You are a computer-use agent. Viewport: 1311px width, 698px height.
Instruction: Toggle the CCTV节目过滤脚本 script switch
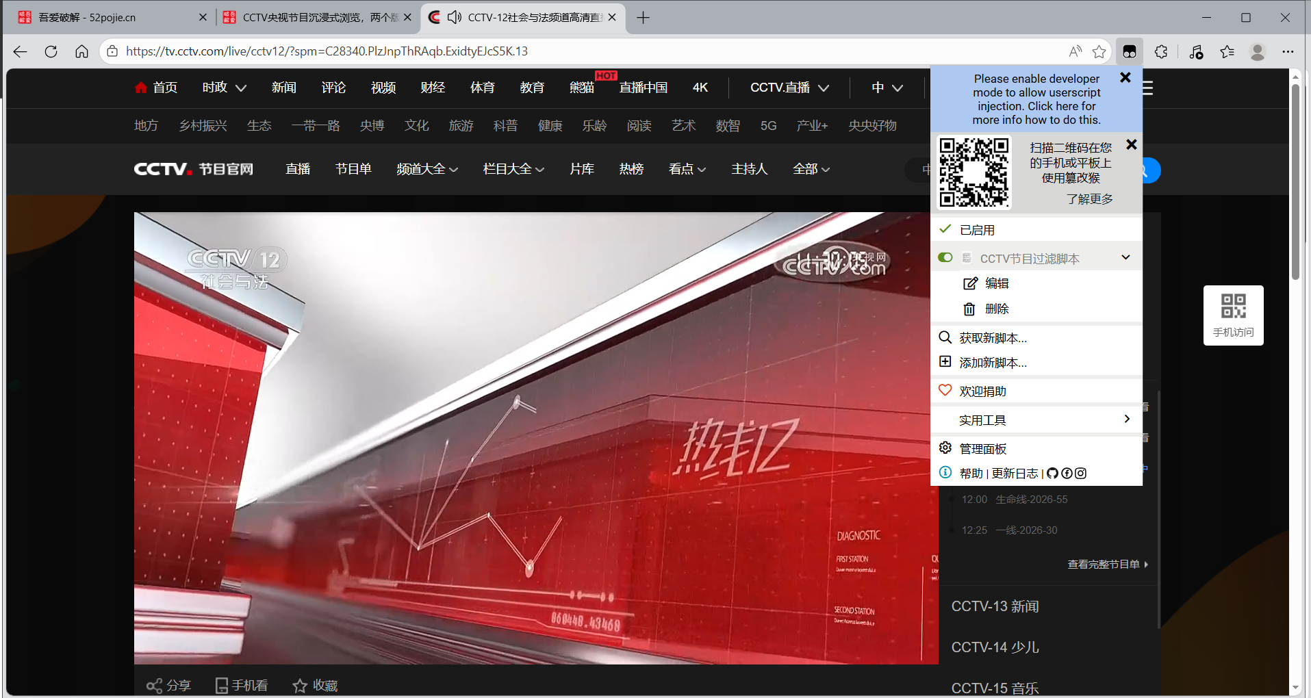945,258
